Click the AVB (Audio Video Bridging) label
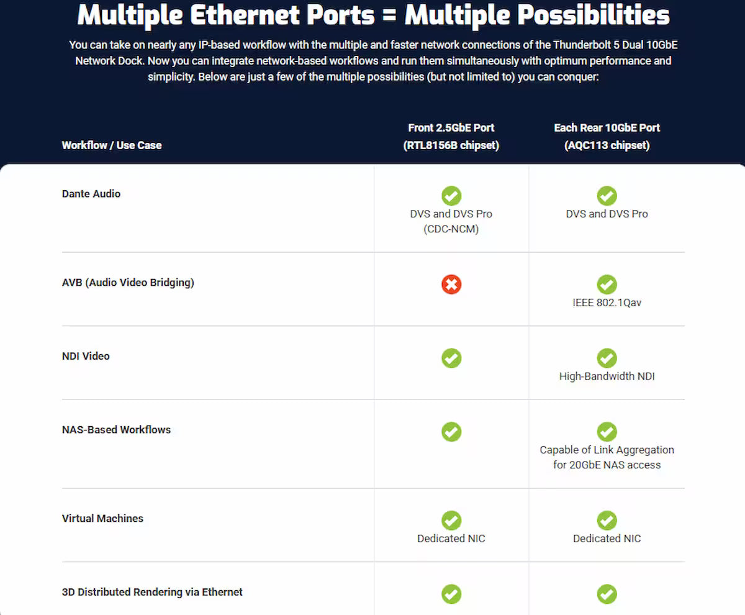Image resolution: width=745 pixels, height=615 pixels. tap(128, 283)
